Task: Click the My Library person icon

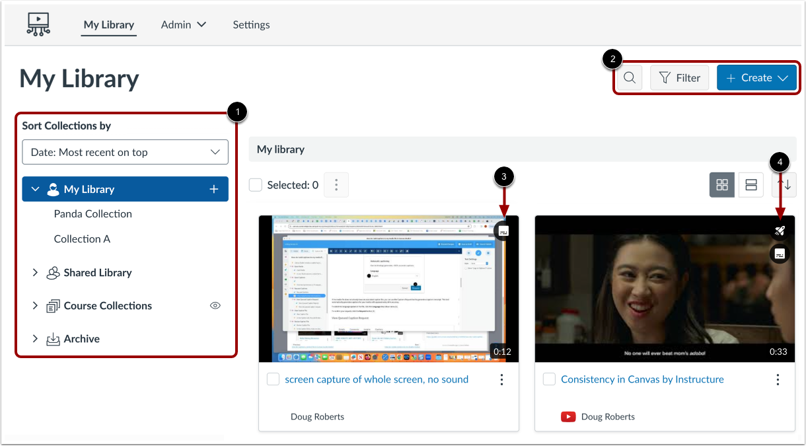Action: [x=53, y=190]
